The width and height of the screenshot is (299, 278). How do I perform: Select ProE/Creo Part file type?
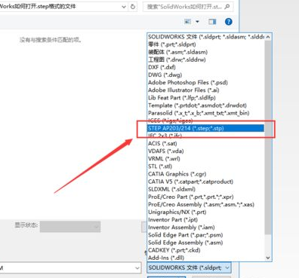click(x=205, y=197)
